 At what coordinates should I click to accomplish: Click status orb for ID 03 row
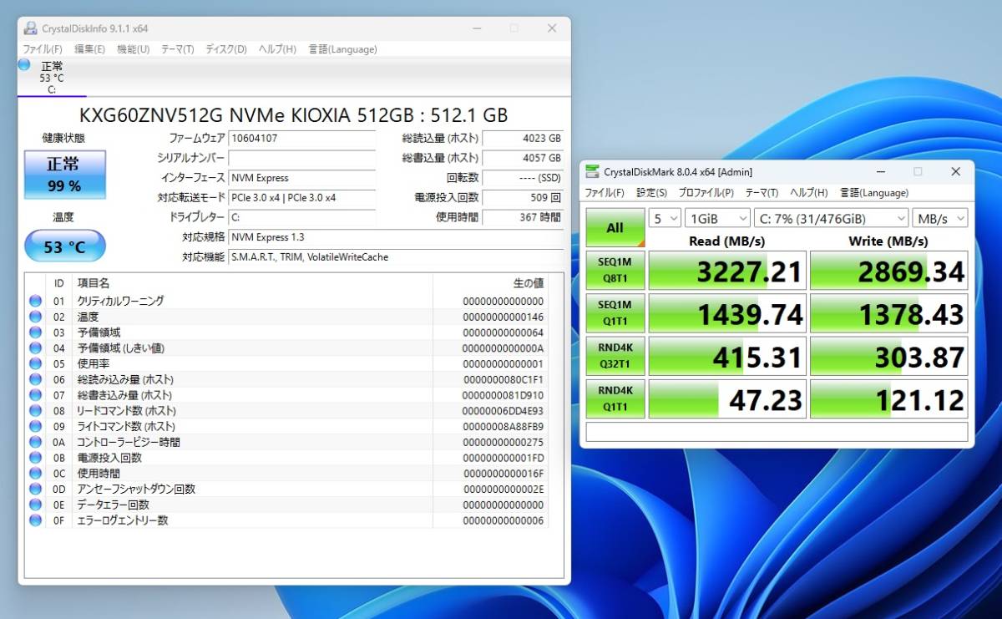click(x=35, y=332)
